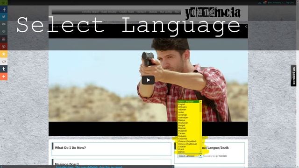Click highlighted Select Language list header
Screen dimensions: 299x168
188,102
